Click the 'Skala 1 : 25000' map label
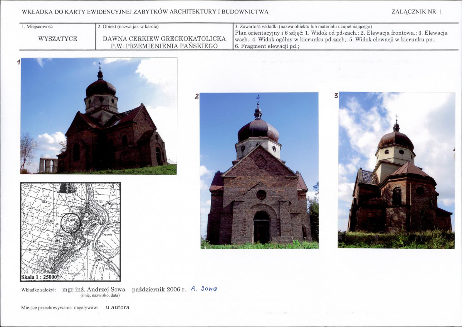462x327 pixels. 39,277
